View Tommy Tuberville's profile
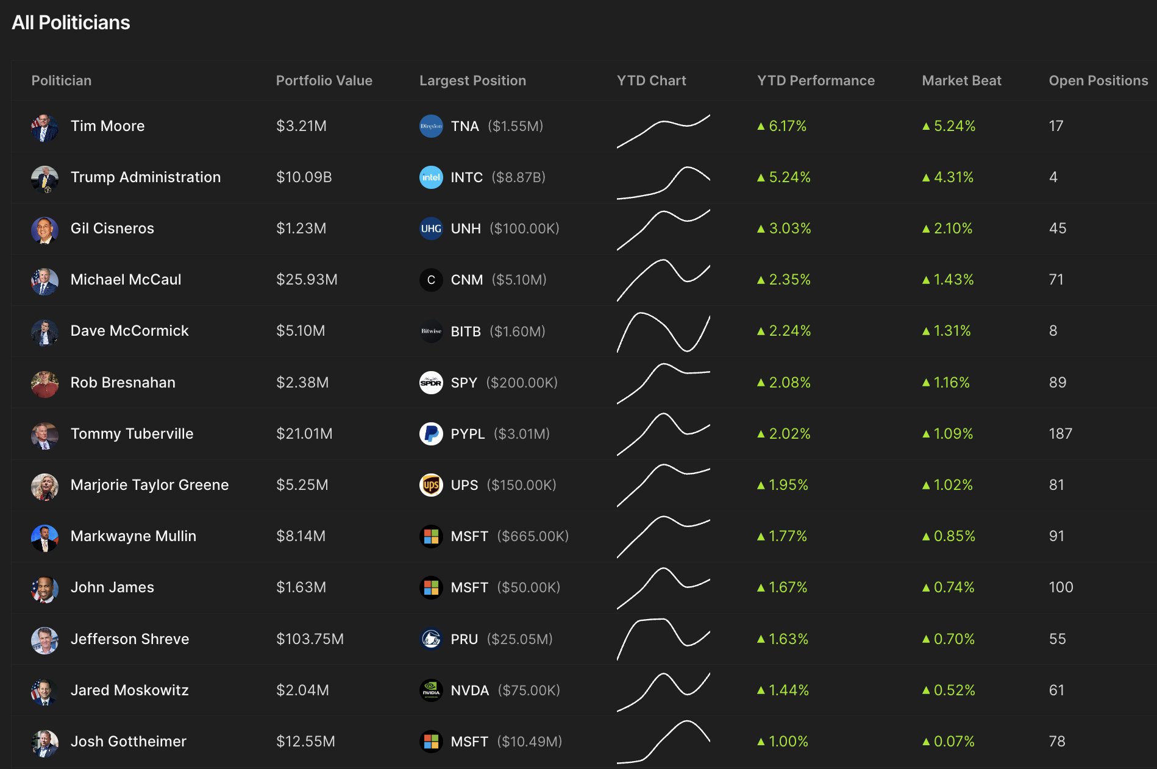 pyautogui.click(x=132, y=434)
